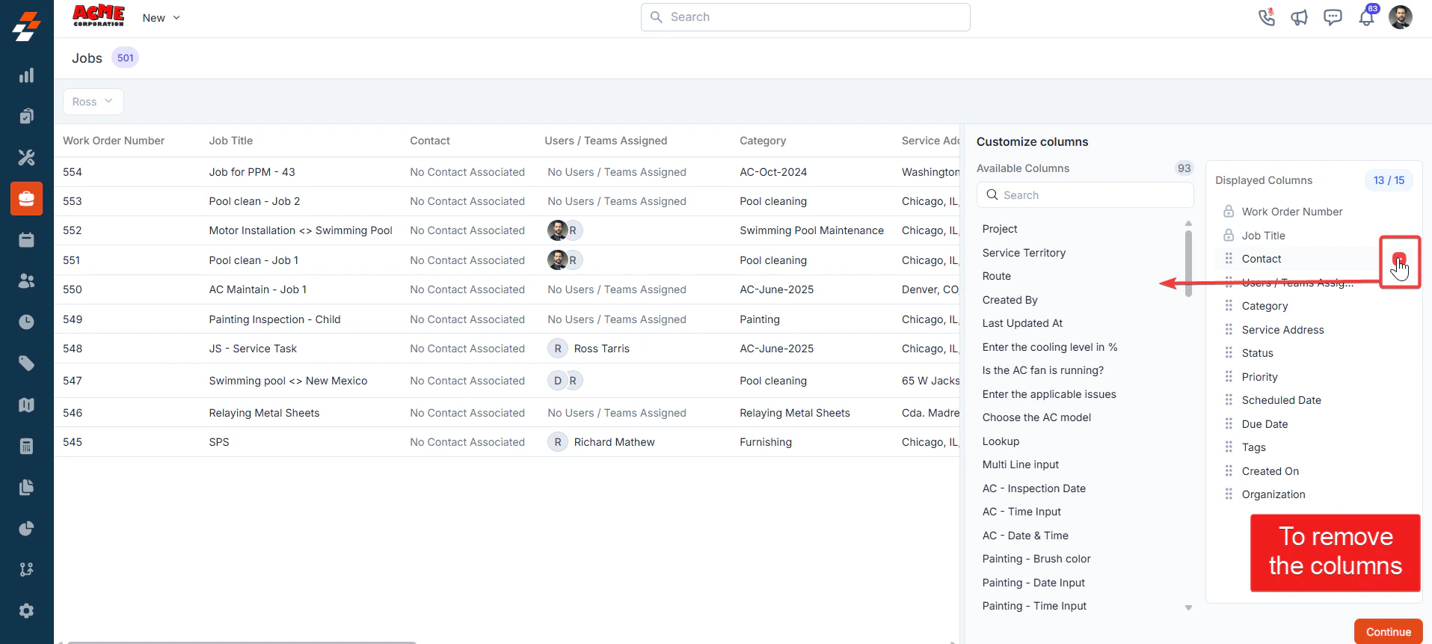Image resolution: width=1432 pixels, height=644 pixels.
Task: Click the available columns scroll up arrow
Action: (x=1188, y=224)
